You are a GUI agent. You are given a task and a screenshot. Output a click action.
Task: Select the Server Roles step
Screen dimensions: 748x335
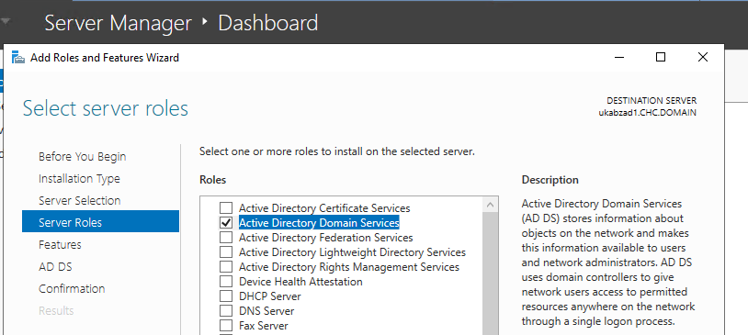tap(101, 221)
